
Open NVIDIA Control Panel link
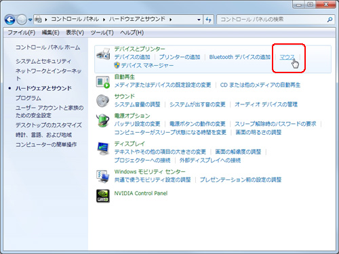(x=141, y=194)
